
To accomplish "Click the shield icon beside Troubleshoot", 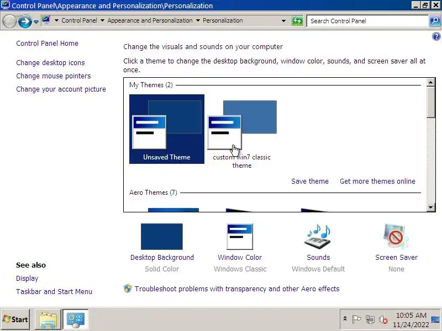I will [x=128, y=289].
